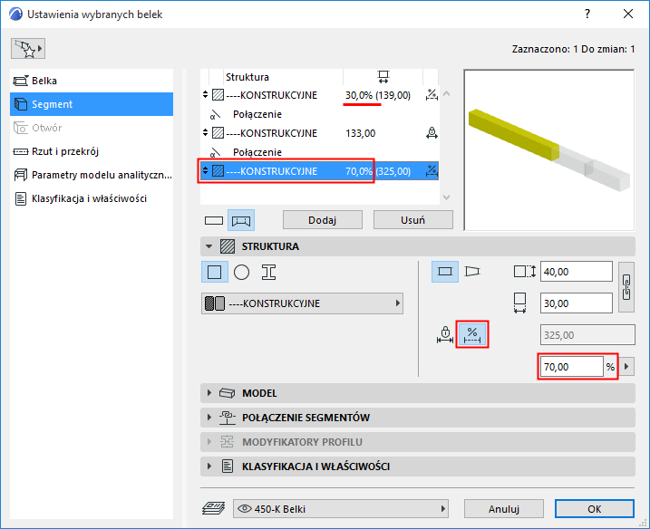Click the Archicad logo in title bar
The height and width of the screenshot is (529, 650).
pos(15,14)
